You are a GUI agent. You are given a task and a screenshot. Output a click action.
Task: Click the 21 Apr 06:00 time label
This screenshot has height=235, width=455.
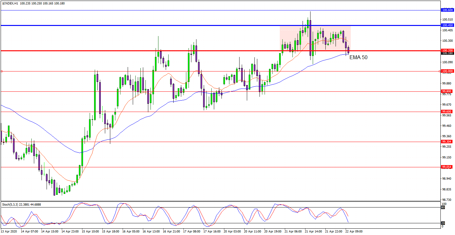pyautogui.click(x=293, y=231)
